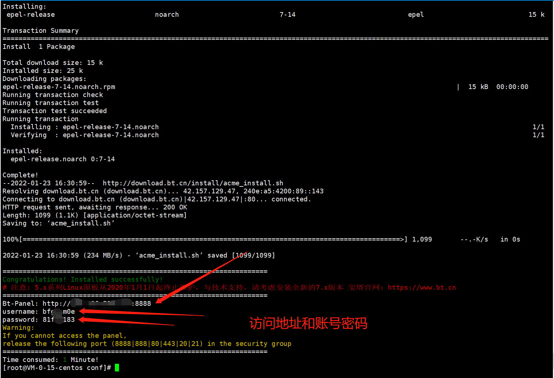Click the 'Running transaction check' line
The width and height of the screenshot is (554, 378).
coord(53,95)
